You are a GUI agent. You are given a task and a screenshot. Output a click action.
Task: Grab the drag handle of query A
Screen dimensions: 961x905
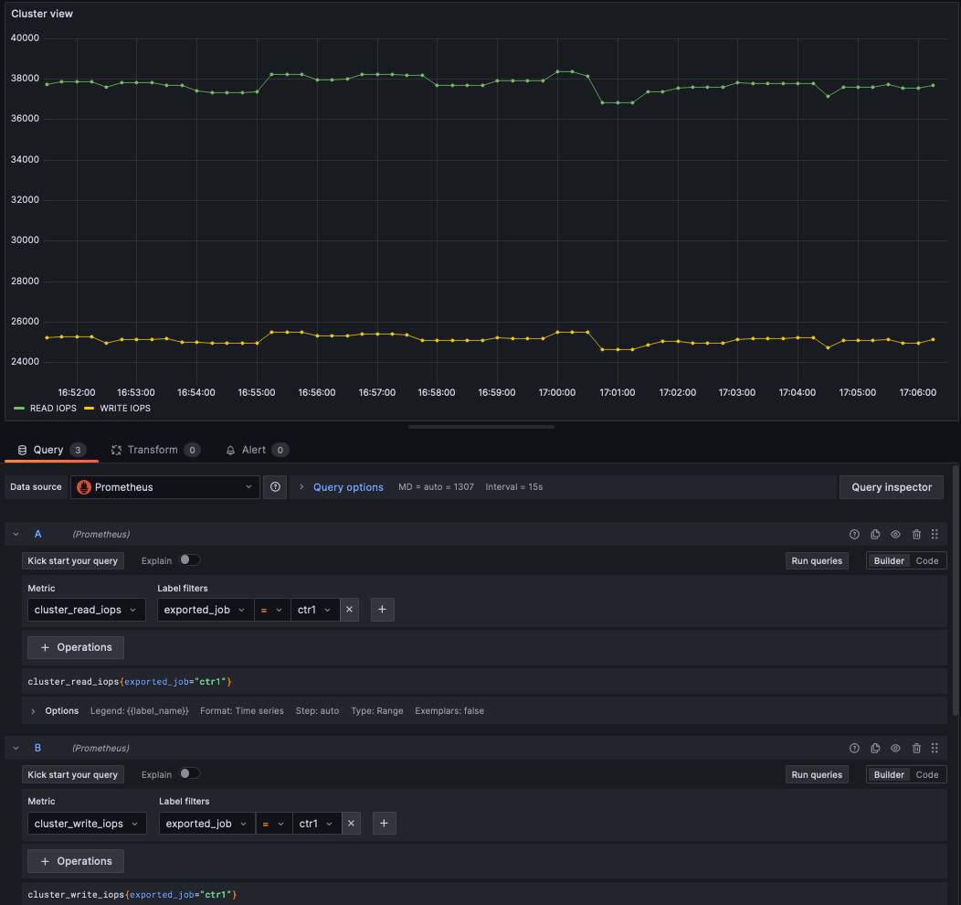935,534
